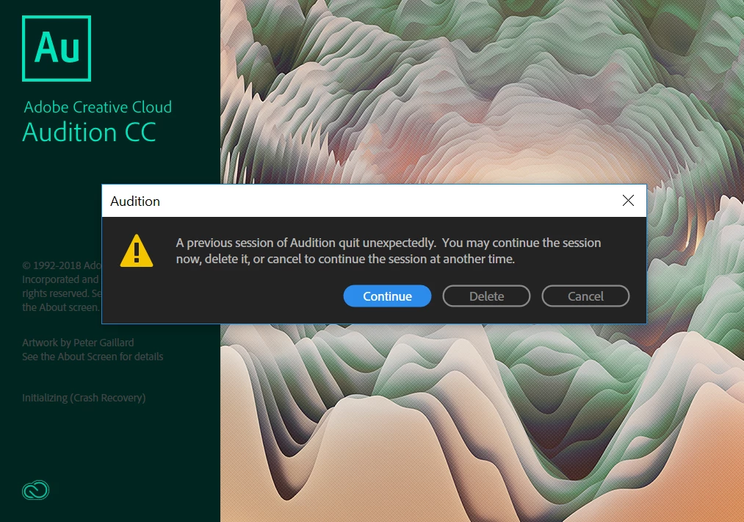Click the dialog message about previous session
This screenshot has height=522, width=744.
pyautogui.click(x=388, y=251)
